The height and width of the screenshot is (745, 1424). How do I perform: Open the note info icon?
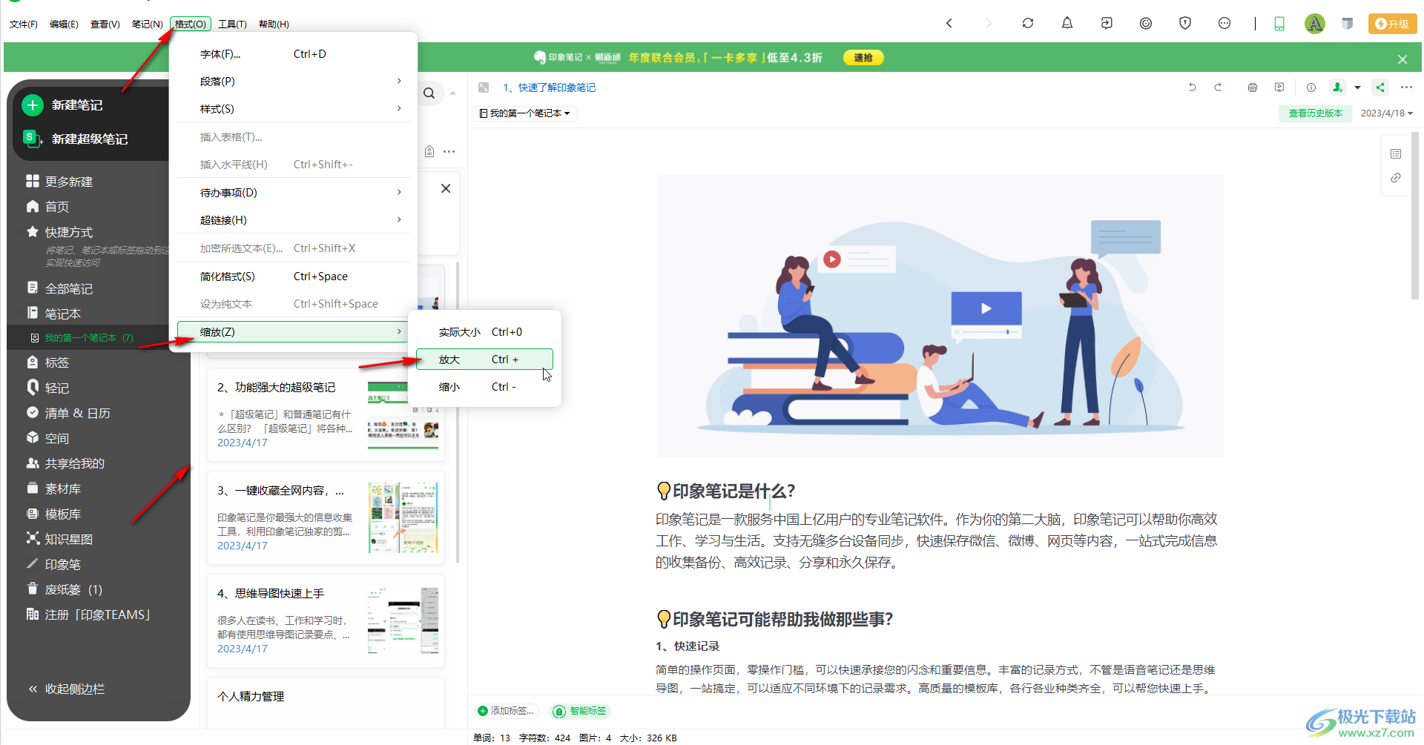point(1311,87)
